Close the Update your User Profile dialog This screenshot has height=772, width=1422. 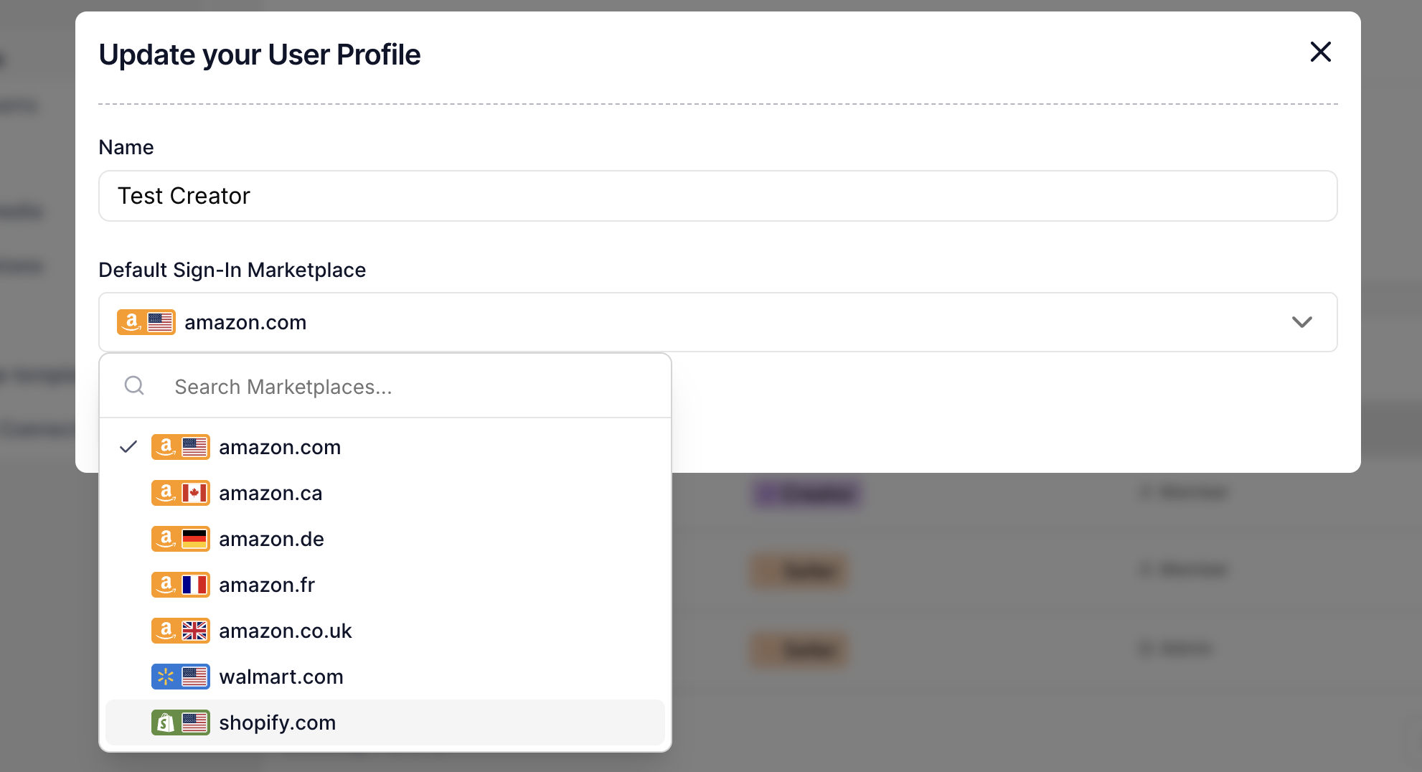(x=1321, y=52)
